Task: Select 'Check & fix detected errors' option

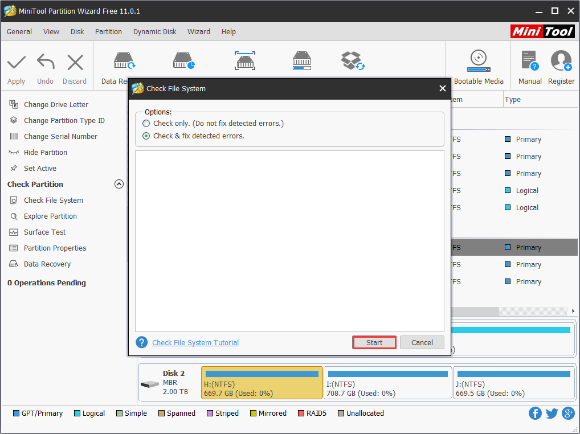Action: [x=146, y=136]
